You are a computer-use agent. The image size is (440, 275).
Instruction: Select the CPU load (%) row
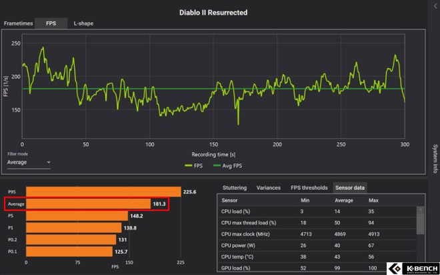(317, 212)
